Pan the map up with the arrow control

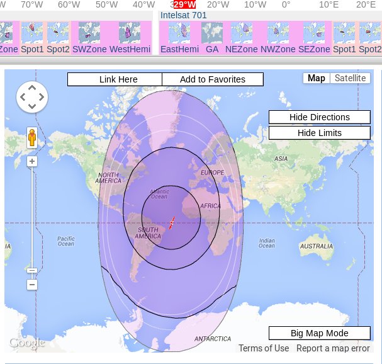coord(32,88)
